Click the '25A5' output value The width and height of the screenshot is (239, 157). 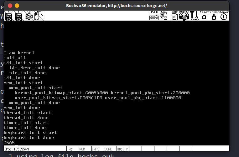click(9, 143)
